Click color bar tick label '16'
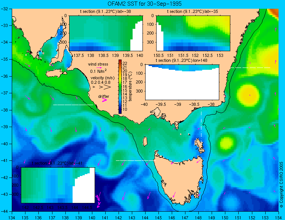285x220 pixels. 125,86
